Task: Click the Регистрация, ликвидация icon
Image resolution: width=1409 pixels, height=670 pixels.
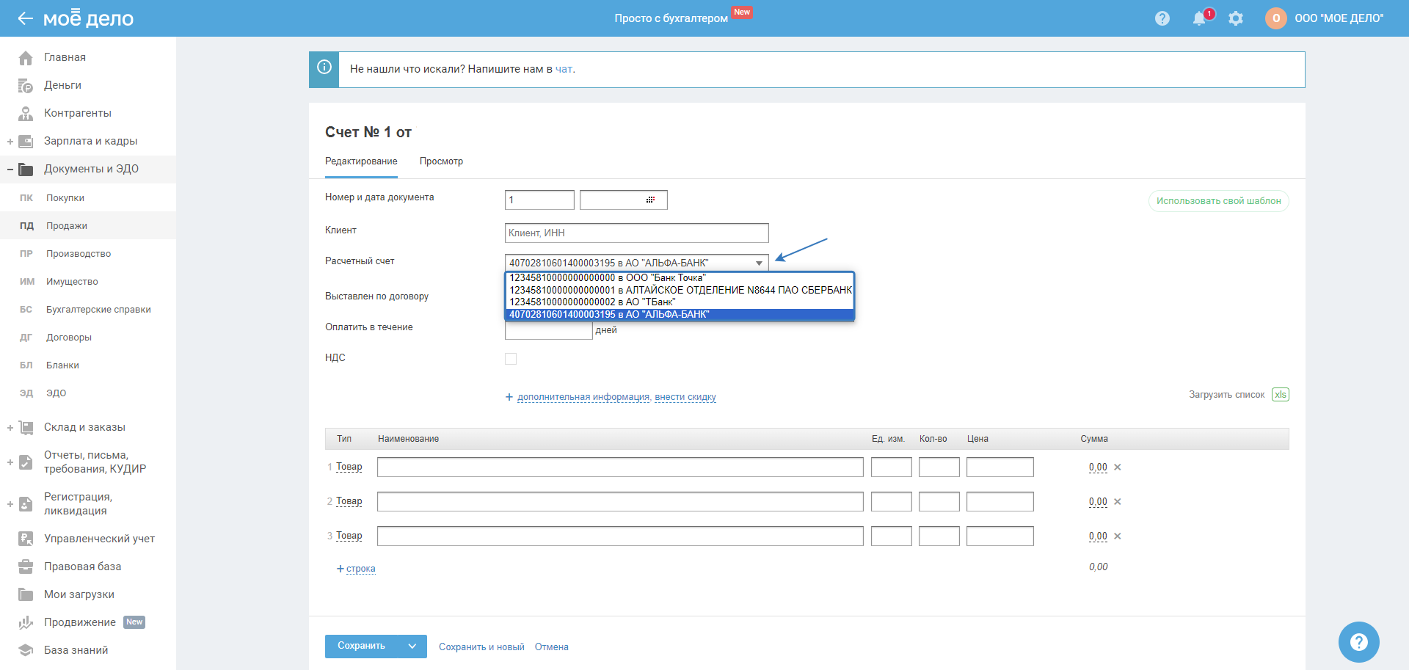Action: pyautogui.click(x=26, y=504)
